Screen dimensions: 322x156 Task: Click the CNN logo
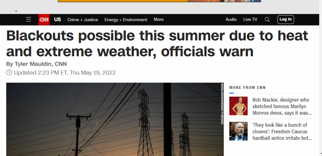[x=44, y=20]
